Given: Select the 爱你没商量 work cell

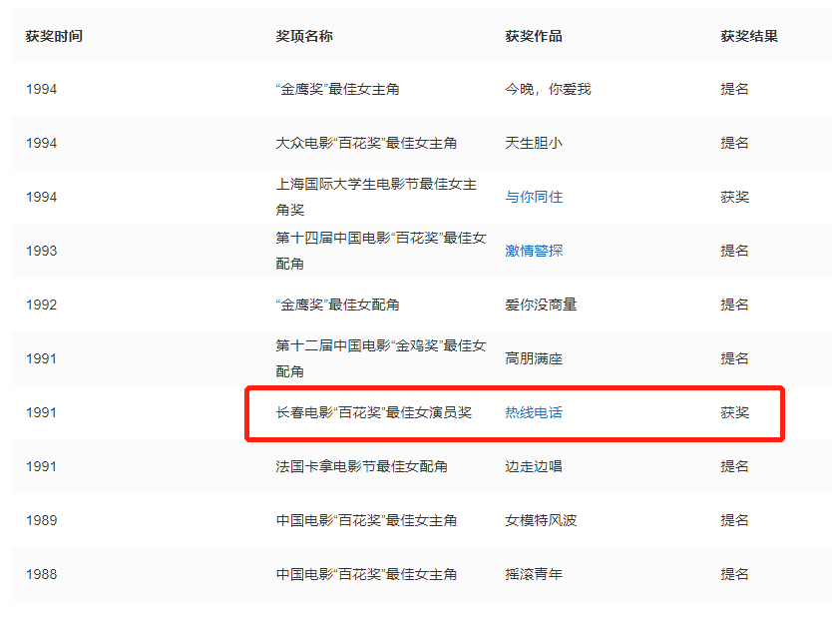Looking at the screenshot, I should pyautogui.click(x=541, y=305).
